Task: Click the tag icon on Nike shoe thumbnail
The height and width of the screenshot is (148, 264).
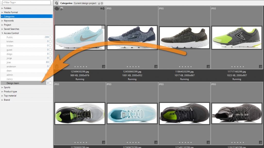Action: click(56, 66)
